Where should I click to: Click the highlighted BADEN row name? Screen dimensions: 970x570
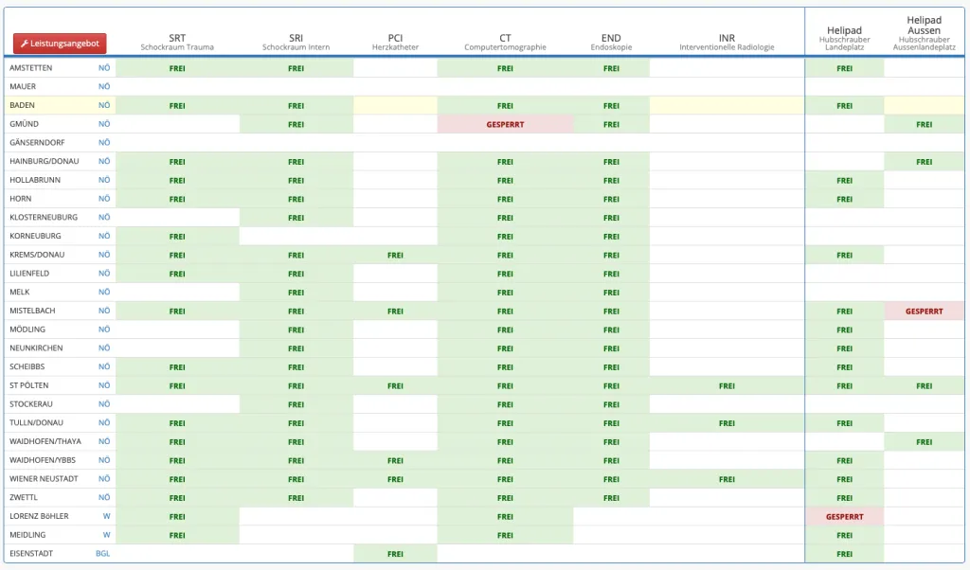pyautogui.click(x=23, y=105)
